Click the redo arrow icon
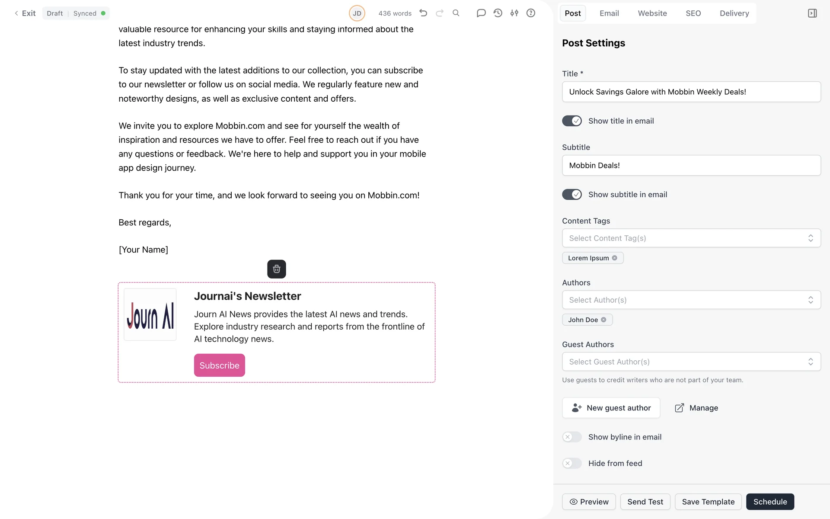Viewport: 830px width, 519px height. tap(440, 13)
